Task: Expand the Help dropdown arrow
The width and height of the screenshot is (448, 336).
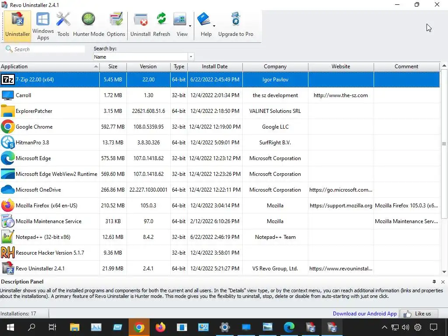Action: [x=214, y=26]
